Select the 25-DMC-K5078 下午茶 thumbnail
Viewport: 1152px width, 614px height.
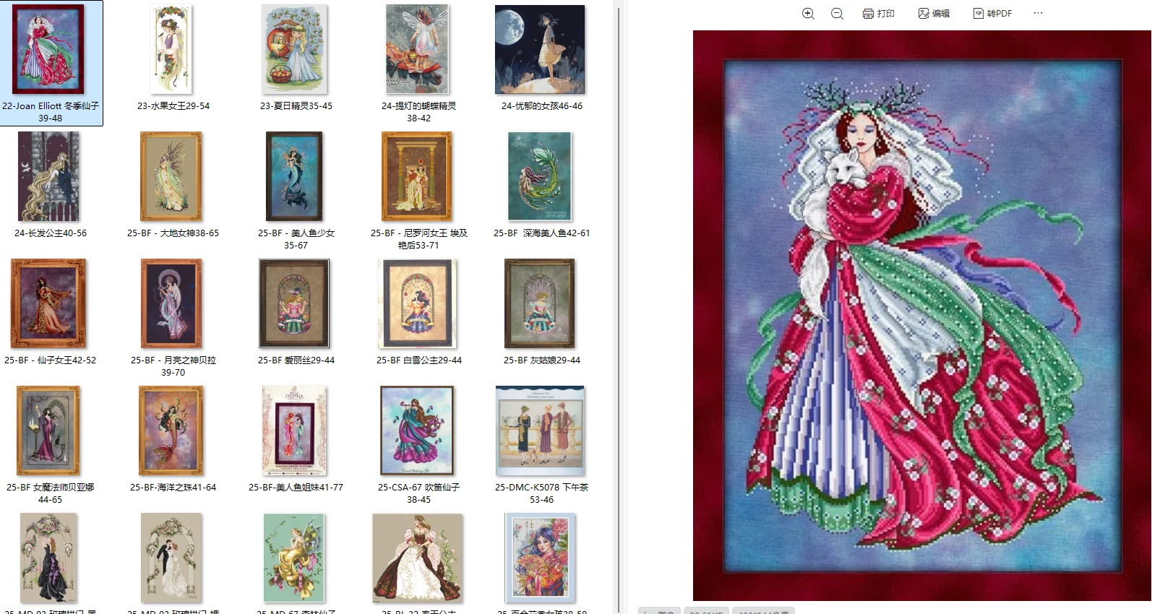[540, 431]
